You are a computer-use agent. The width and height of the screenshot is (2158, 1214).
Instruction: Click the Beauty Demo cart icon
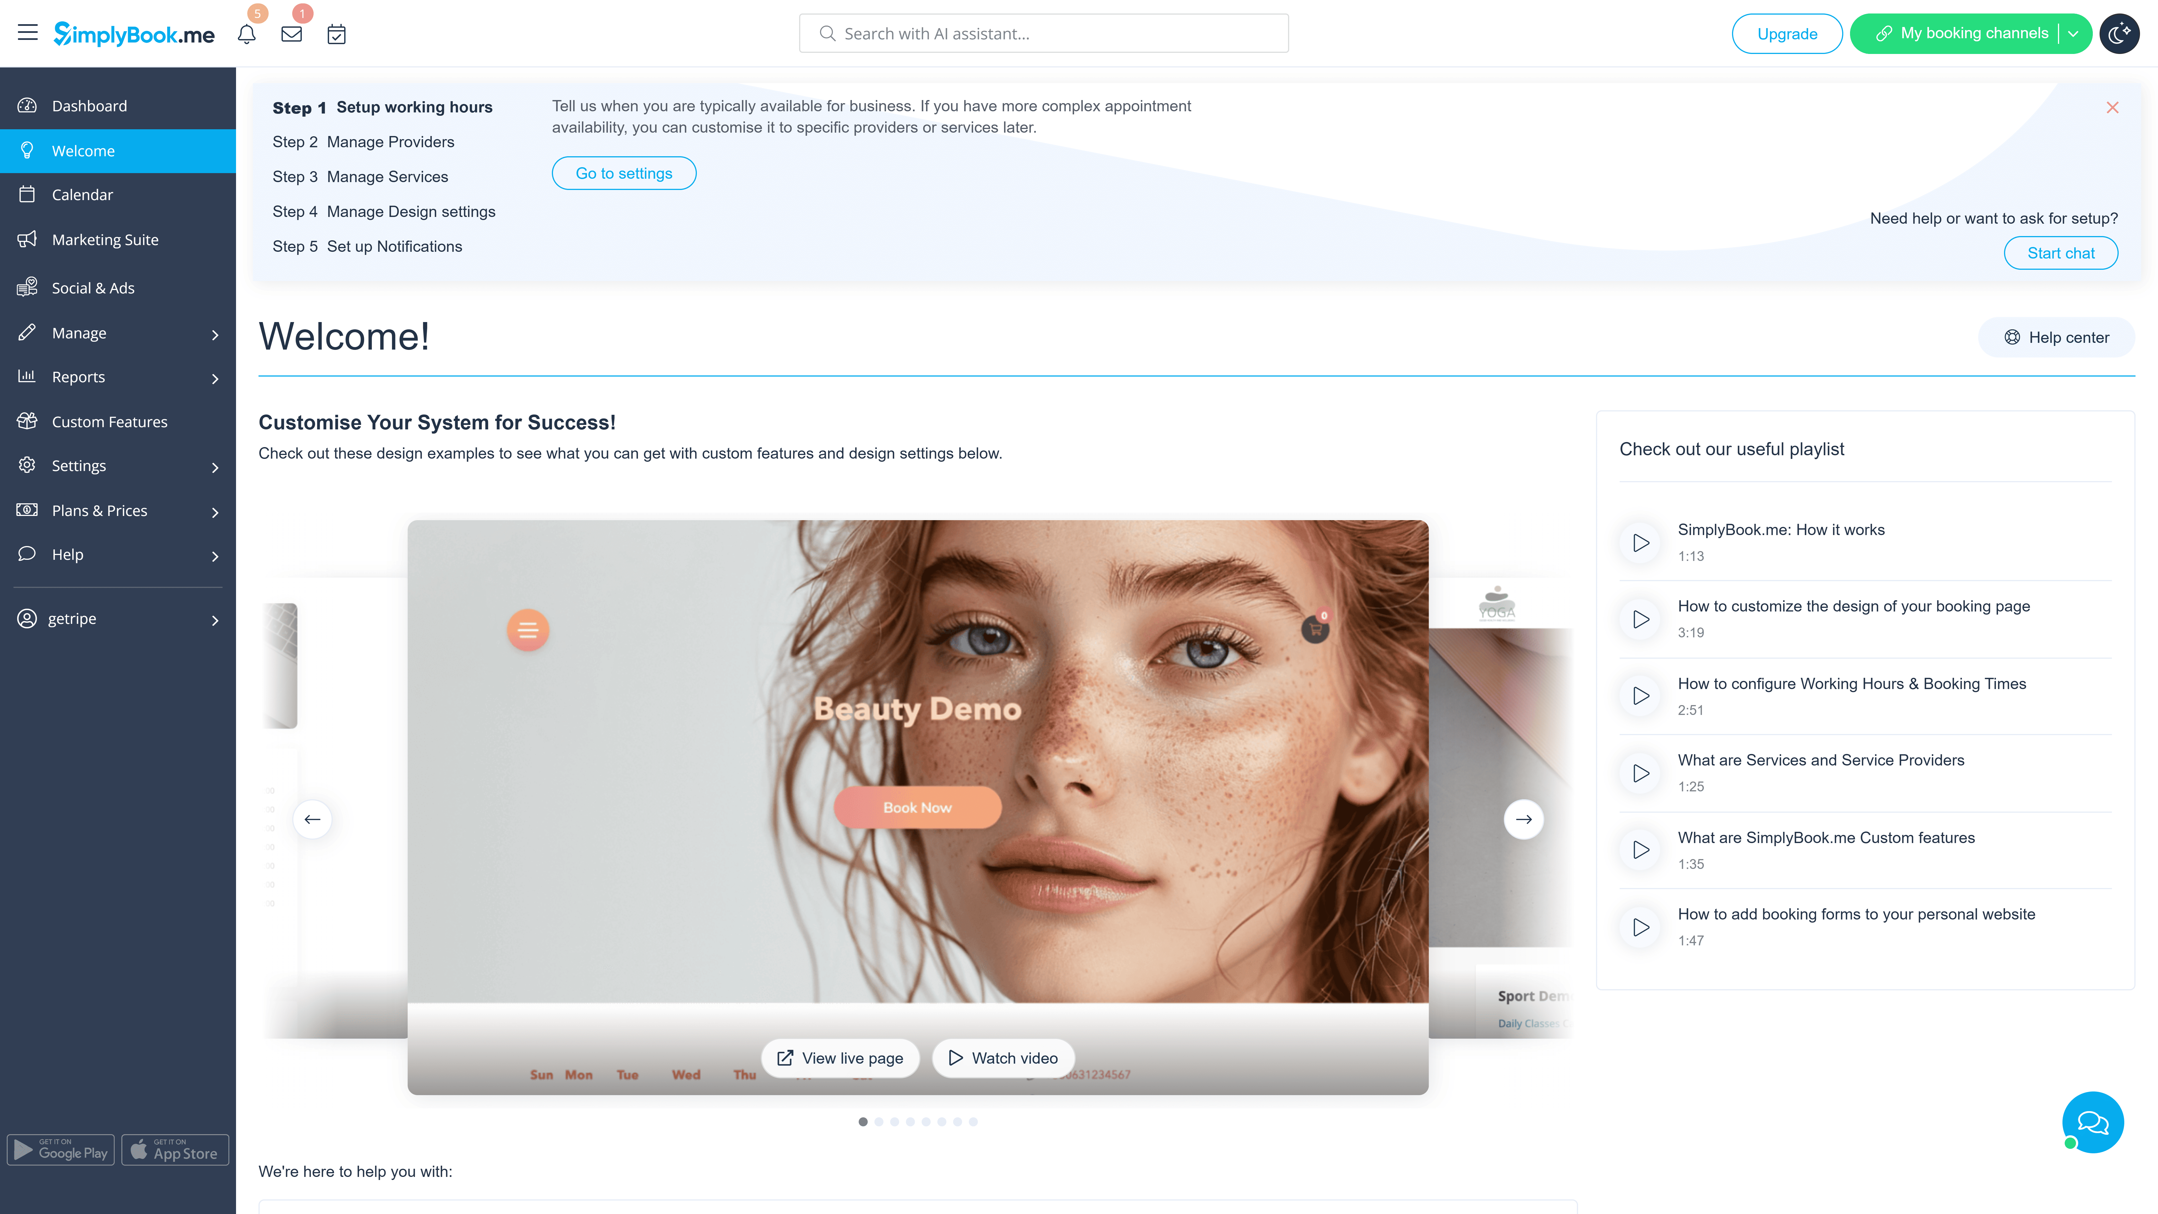tap(1315, 629)
